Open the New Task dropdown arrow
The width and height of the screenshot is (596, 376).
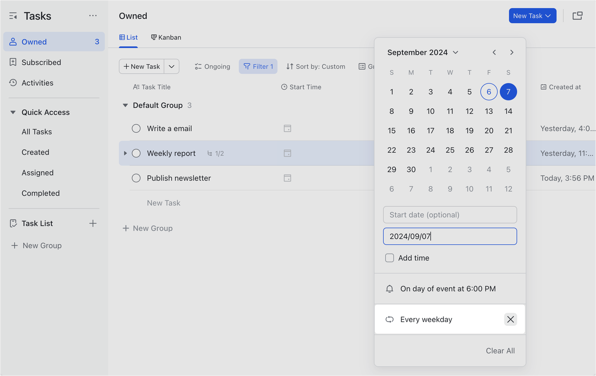click(x=171, y=66)
